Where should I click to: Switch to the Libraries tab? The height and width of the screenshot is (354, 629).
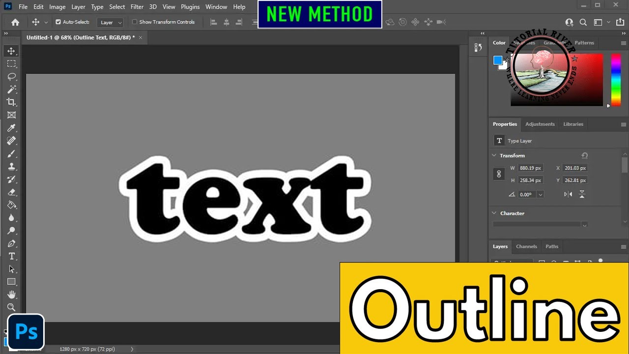(573, 124)
